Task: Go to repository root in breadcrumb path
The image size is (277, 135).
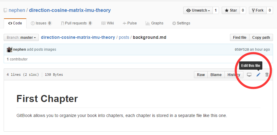Action: [x=78, y=38]
